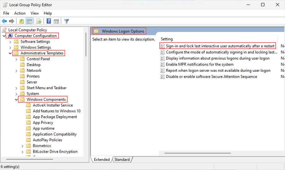The width and height of the screenshot is (285, 170).
Task: Select AutoPlay Policies in tree
Action: coord(47,140)
